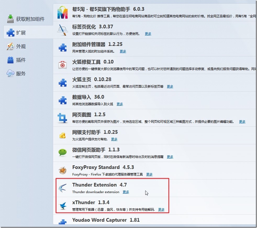Image resolution: width=257 pixels, height=228 pixels.
Task: Go to the 服务 category
Action: (28, 73)
